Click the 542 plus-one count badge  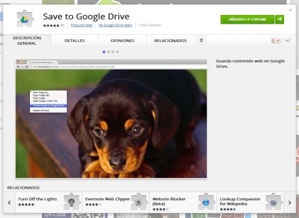coord(287,40)
